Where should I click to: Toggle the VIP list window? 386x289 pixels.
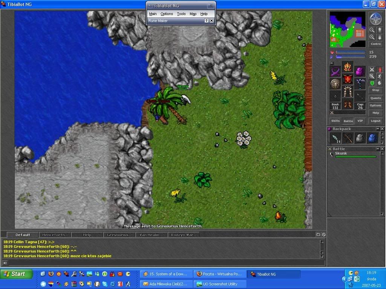tap(360, 121)
